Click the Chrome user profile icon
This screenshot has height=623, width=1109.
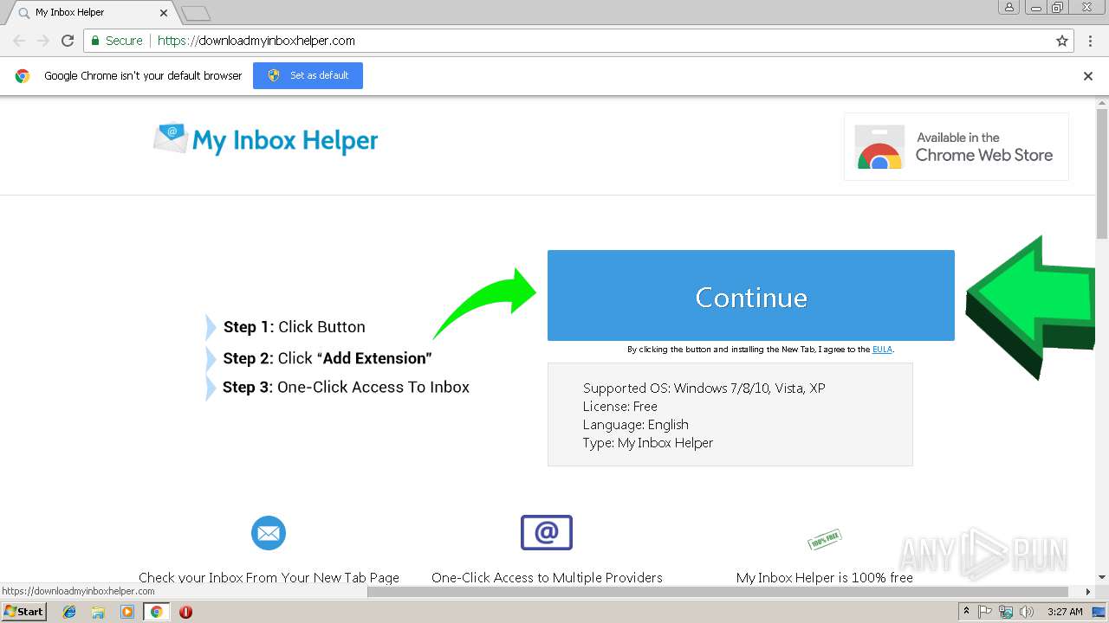tap(1009, 8)
